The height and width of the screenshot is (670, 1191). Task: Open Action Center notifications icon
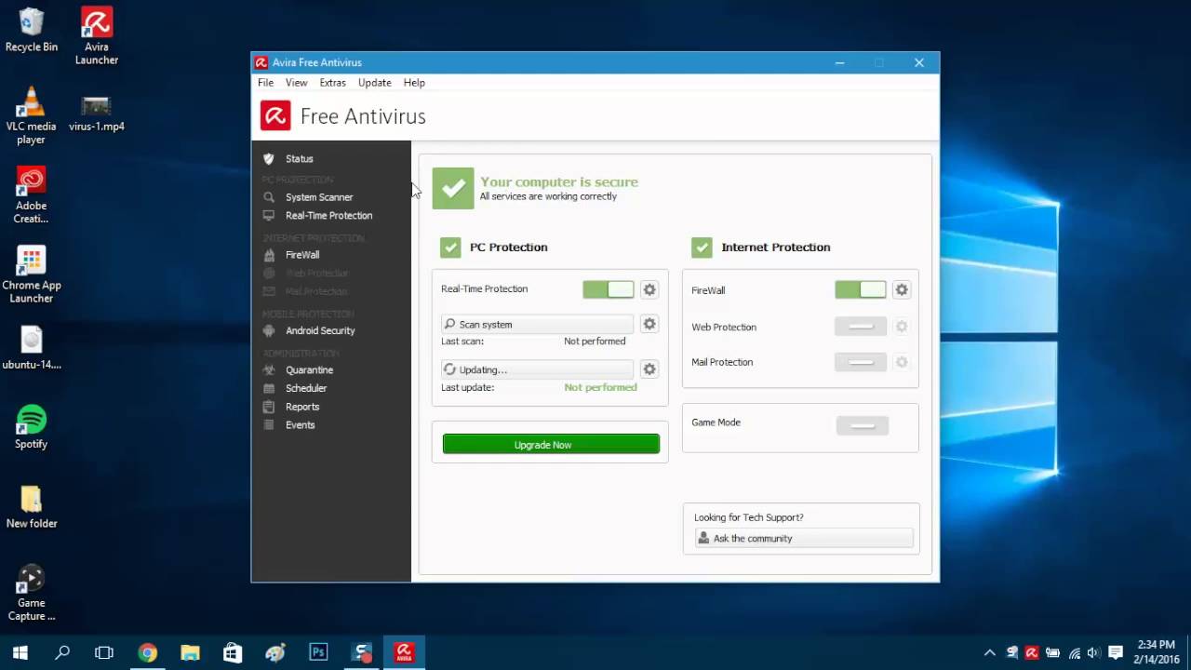pyautogui.click(x=1116, y=652)
